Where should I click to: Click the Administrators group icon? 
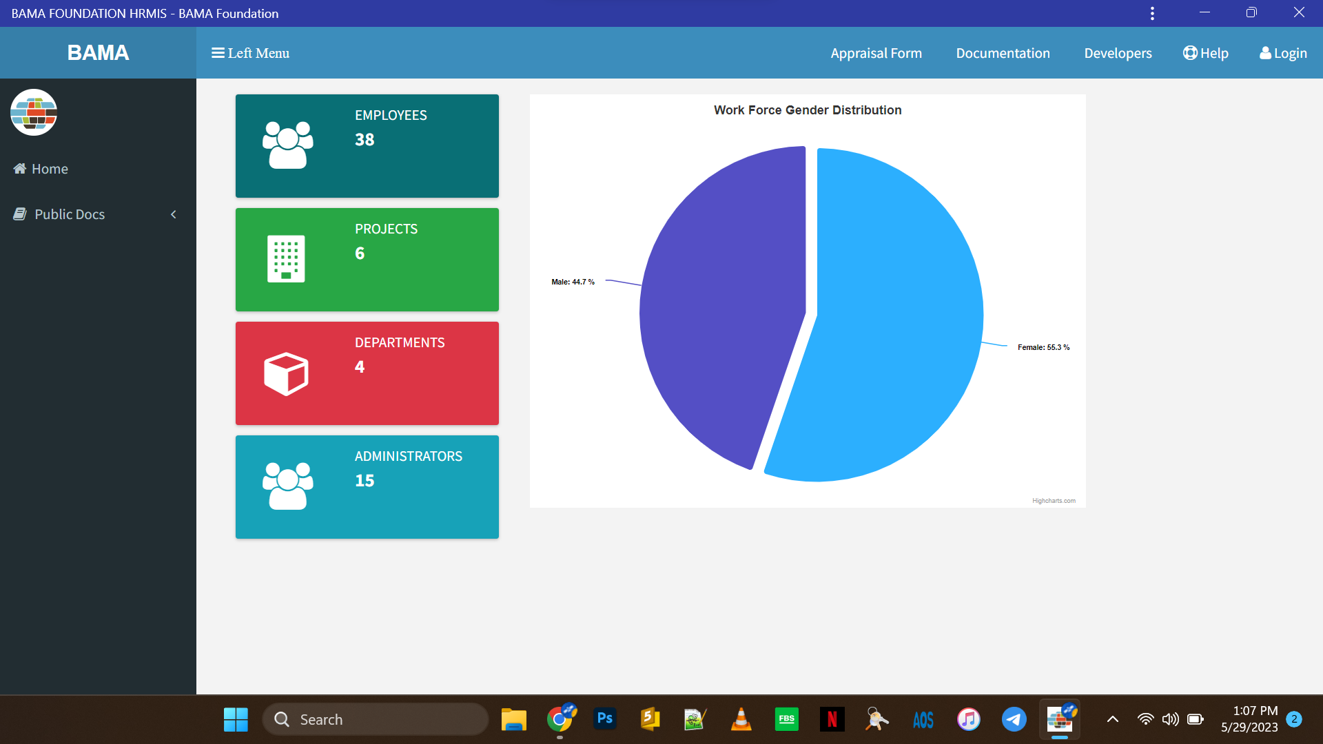287,486
